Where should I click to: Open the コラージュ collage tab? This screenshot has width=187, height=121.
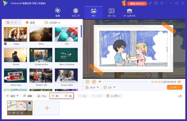[x=111, y=12]
